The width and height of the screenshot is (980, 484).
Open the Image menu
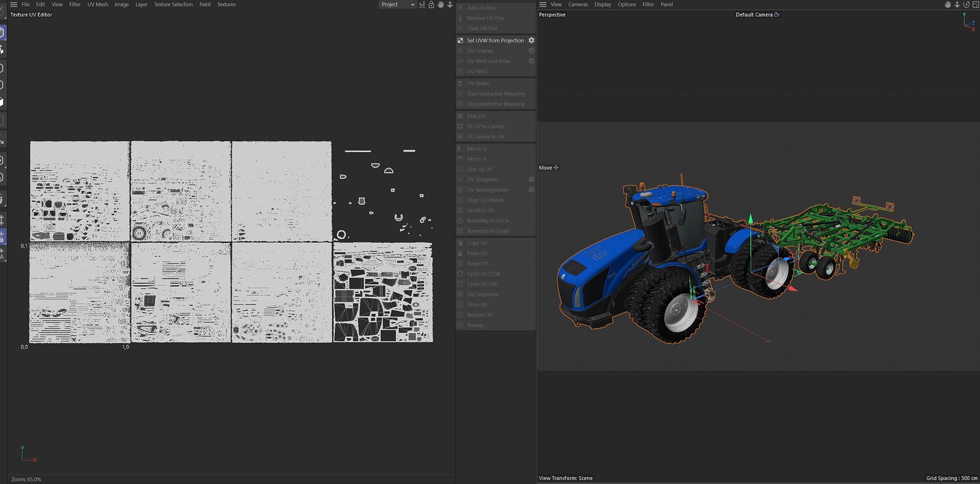(122, 5)
